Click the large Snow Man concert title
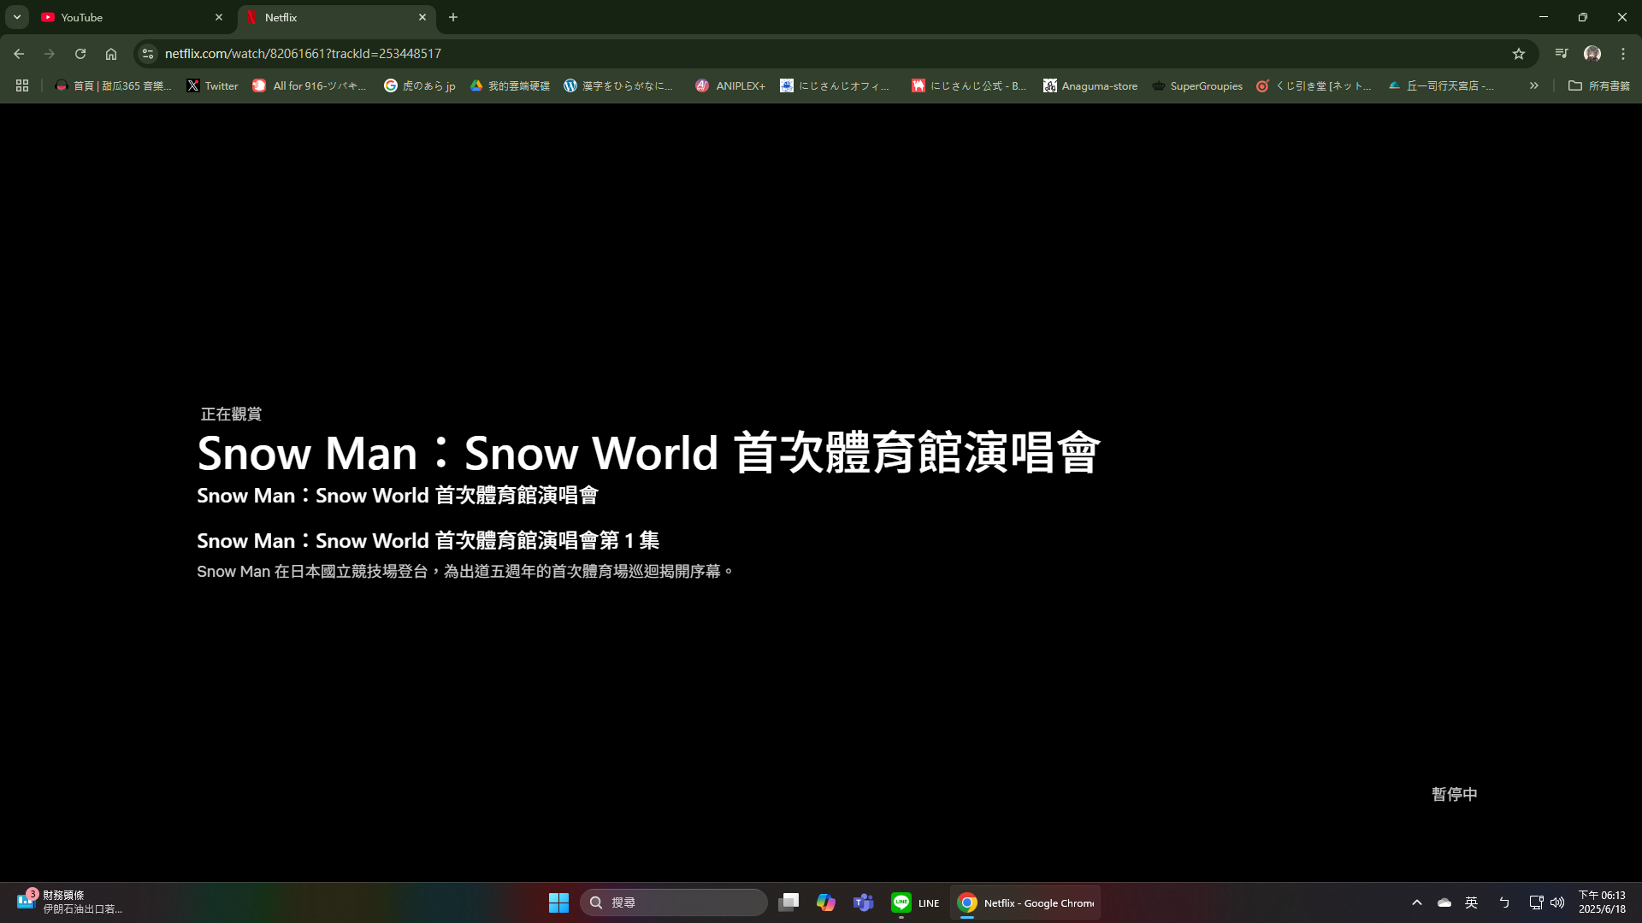Screen dimensions: 1642x923 point(648,453)
